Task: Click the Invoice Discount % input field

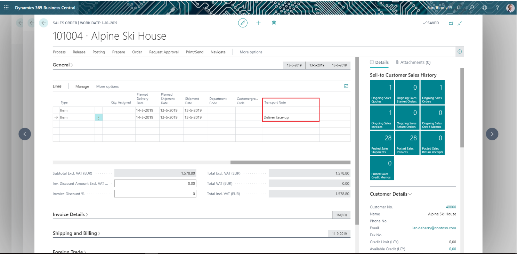Action: coord(155,194)
